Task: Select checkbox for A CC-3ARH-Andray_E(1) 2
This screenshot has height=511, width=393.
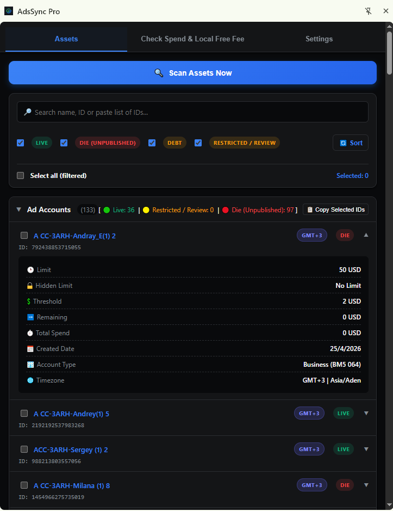Action: click(x=24, y=235)
